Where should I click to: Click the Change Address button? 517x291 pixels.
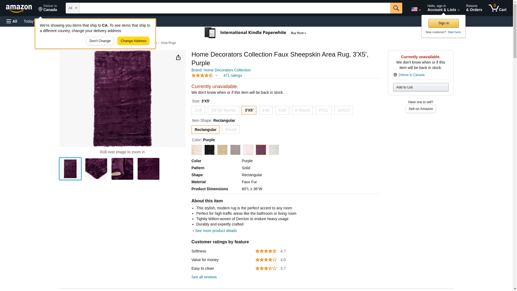[133, 41]
